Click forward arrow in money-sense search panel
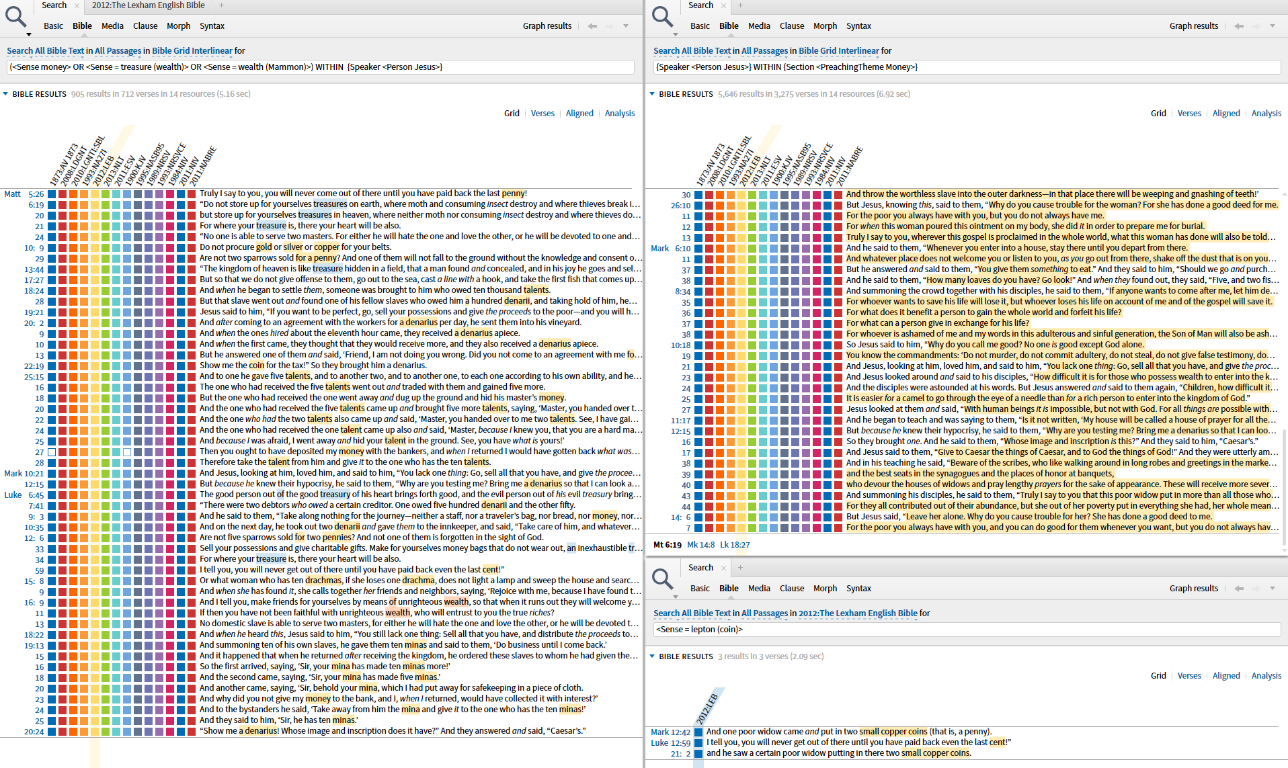This screenshot has width=1288, height=768. click(x=609, y=26)
